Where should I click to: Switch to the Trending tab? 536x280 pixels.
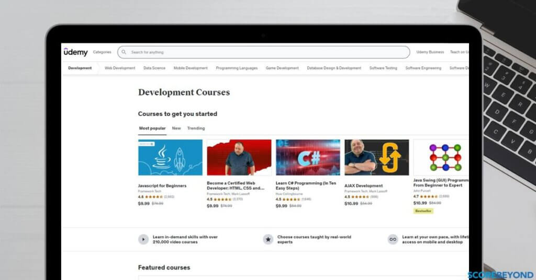[x=196, y=128]
